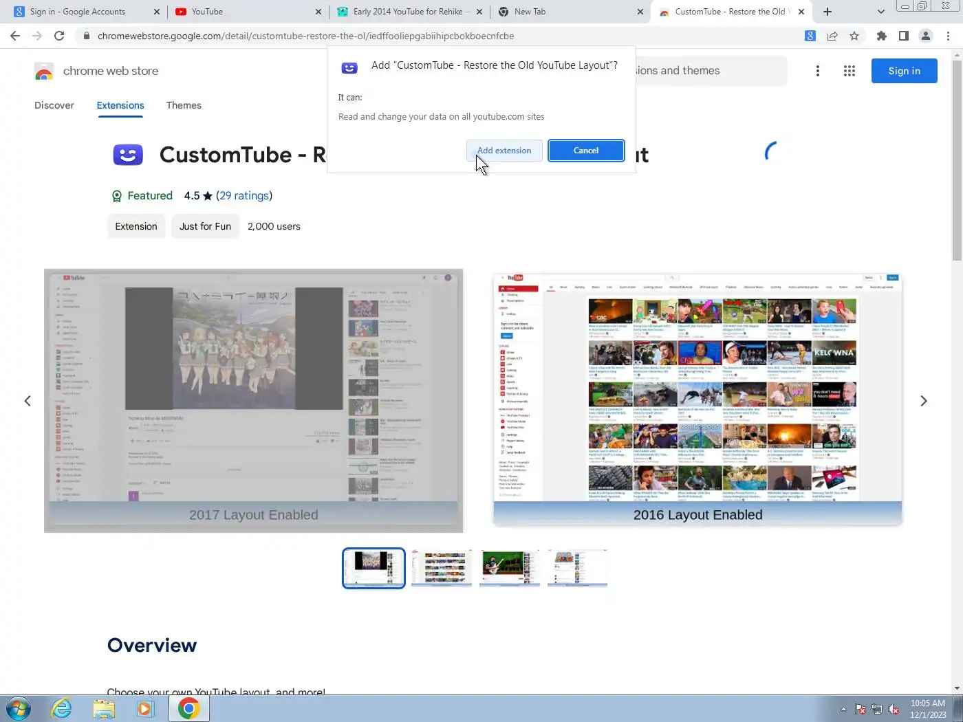
Task: Show previous screenshot with left arrow
Action: pos(28,401)
